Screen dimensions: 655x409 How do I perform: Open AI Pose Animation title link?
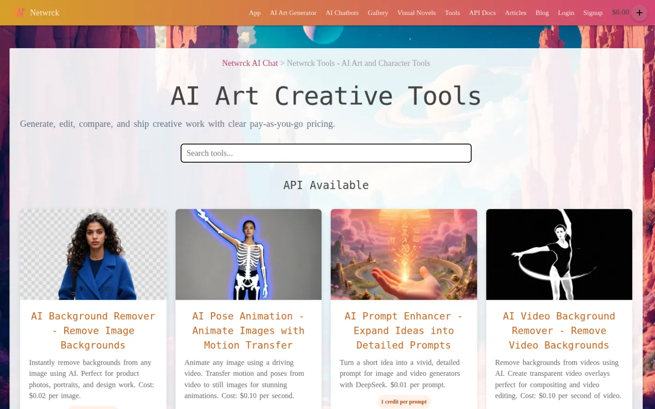(248, 330)
